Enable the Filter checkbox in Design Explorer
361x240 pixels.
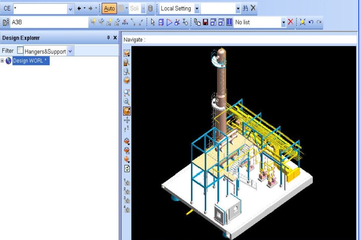click(x=20, y=51)
